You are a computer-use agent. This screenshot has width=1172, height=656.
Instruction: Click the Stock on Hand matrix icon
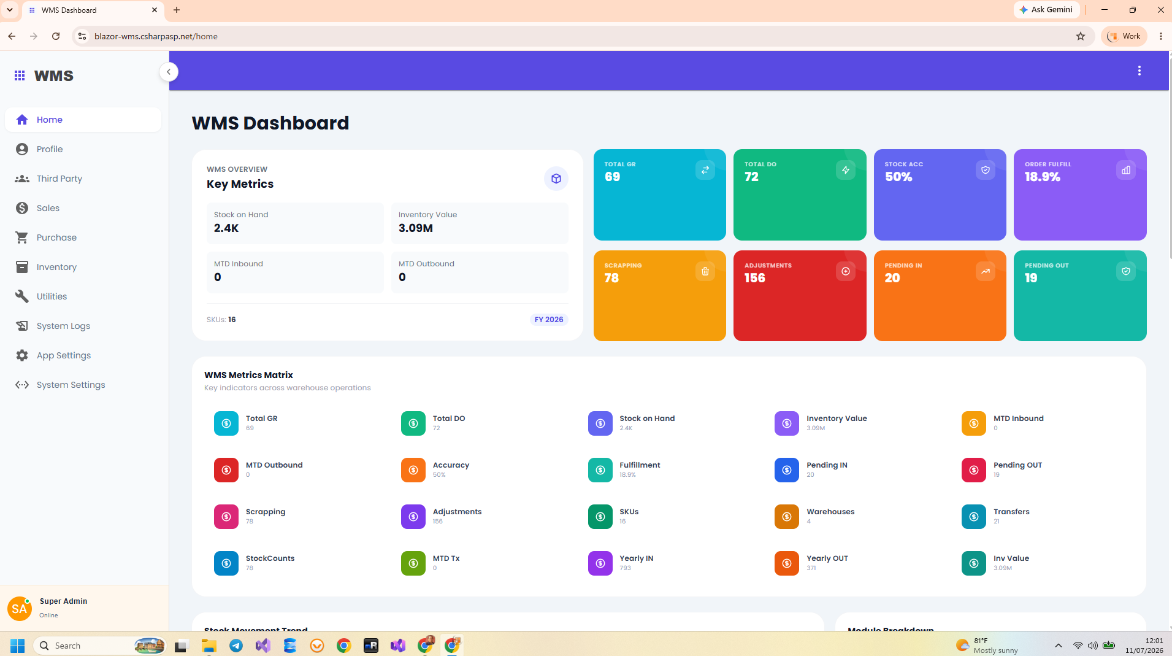600,423
